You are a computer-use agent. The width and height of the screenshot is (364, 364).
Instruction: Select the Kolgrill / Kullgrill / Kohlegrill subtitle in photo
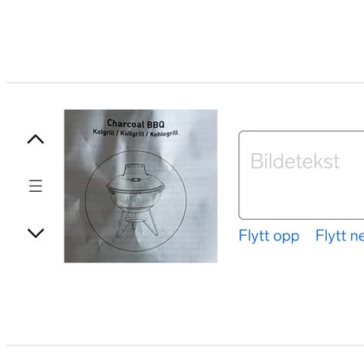click(x=136, y=133)
